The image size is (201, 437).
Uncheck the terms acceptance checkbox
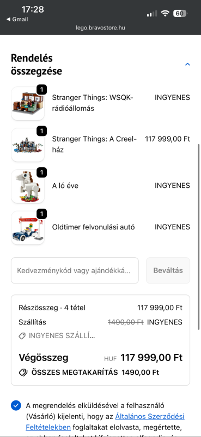pos(16,405)
